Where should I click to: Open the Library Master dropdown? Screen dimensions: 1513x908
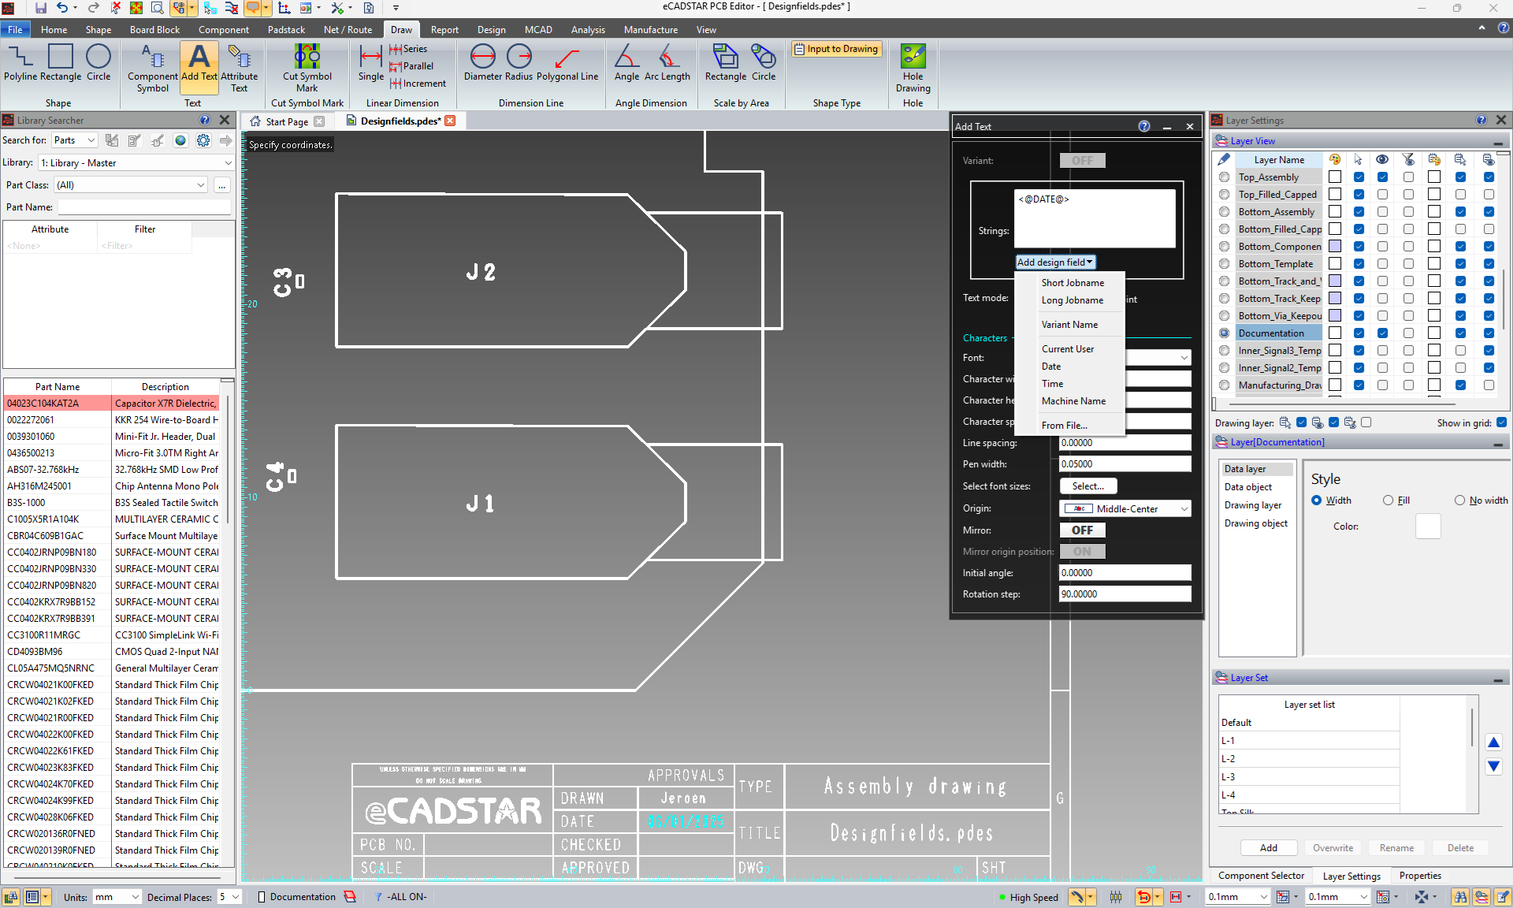[x=136, y=163]
